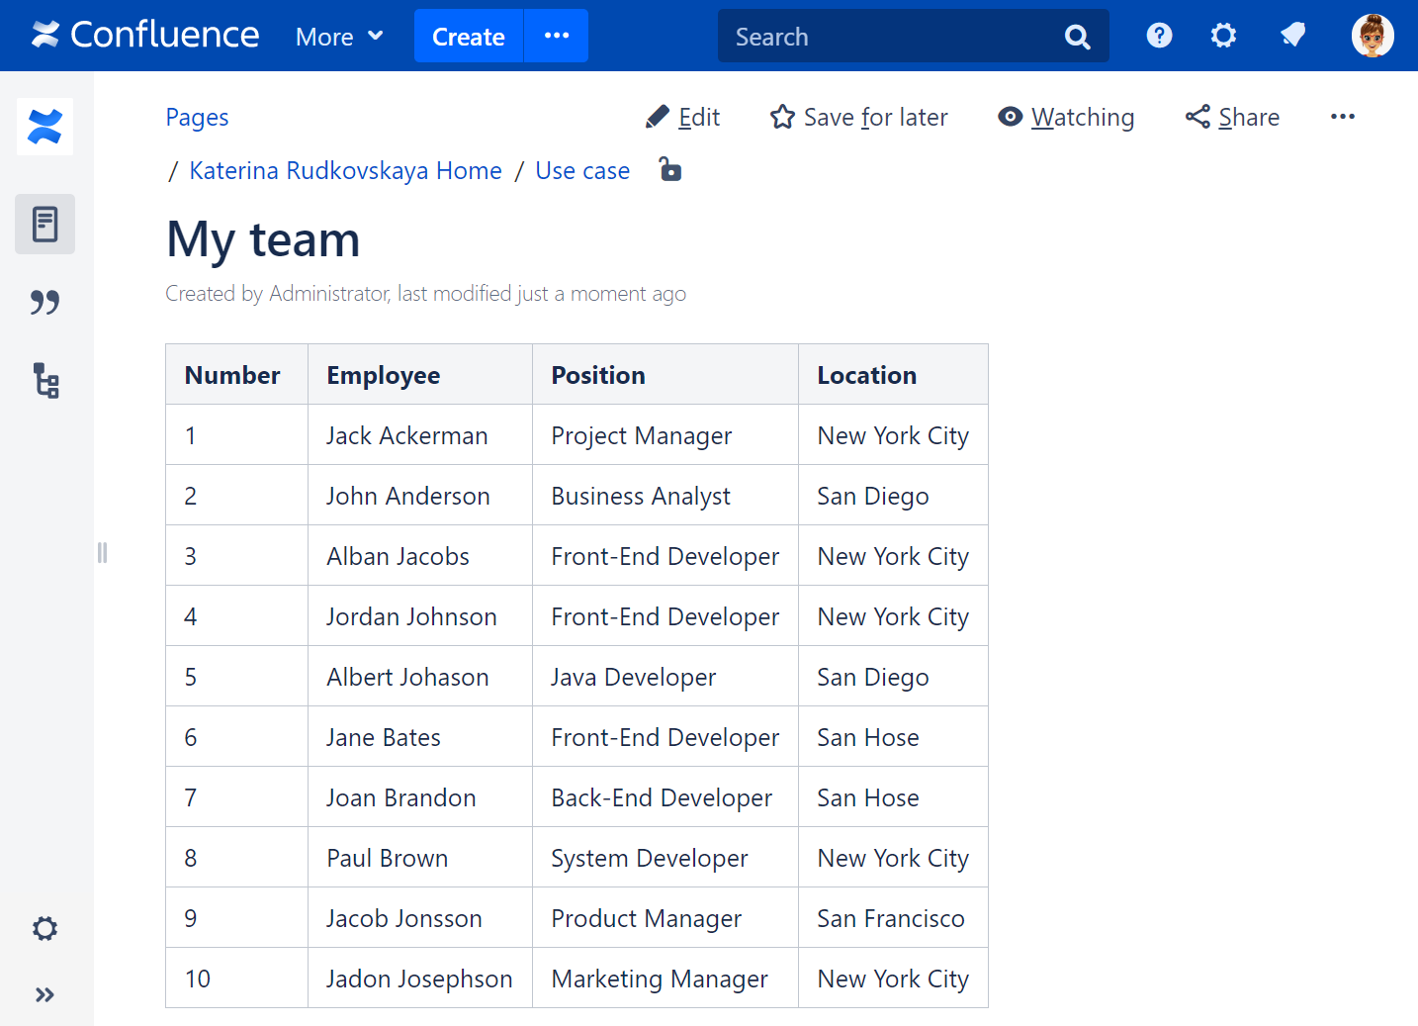This screenshot has height=1026, width=1418.
Task: Open the user profile avatar menu
Action: coord(1373,37)
